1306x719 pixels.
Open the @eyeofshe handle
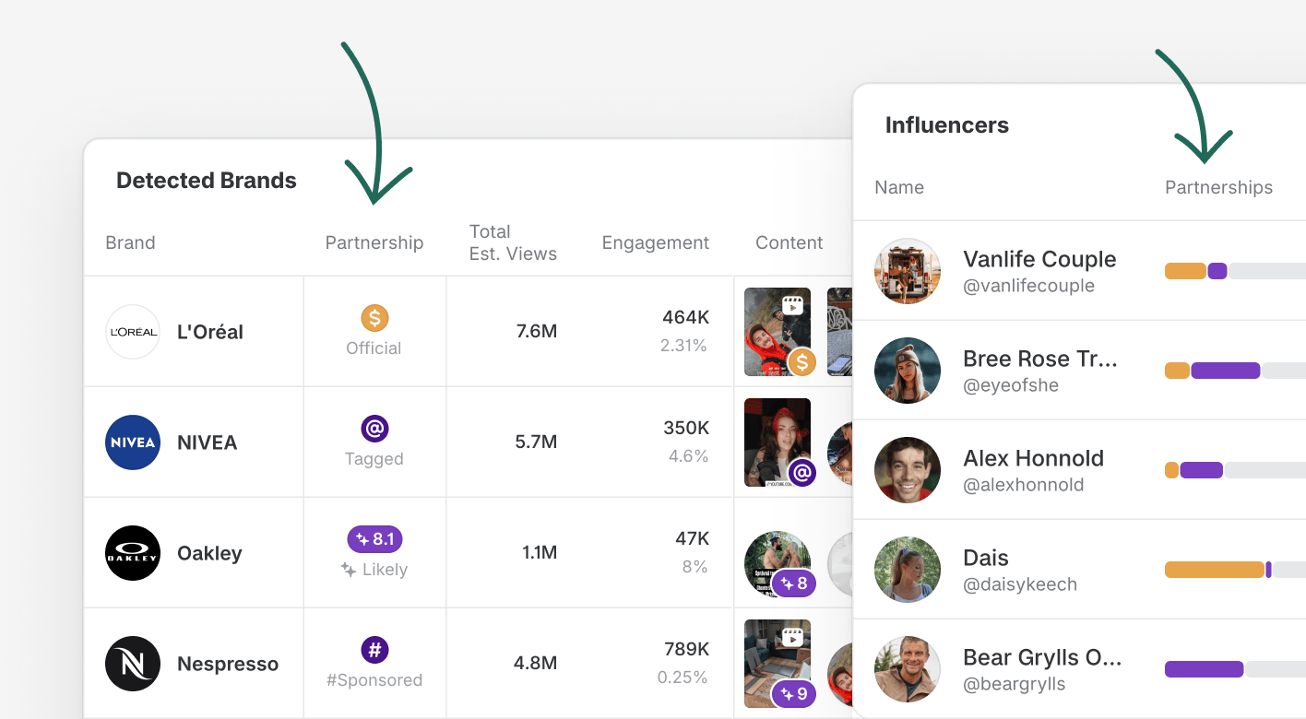click(x=1011, y=385)
